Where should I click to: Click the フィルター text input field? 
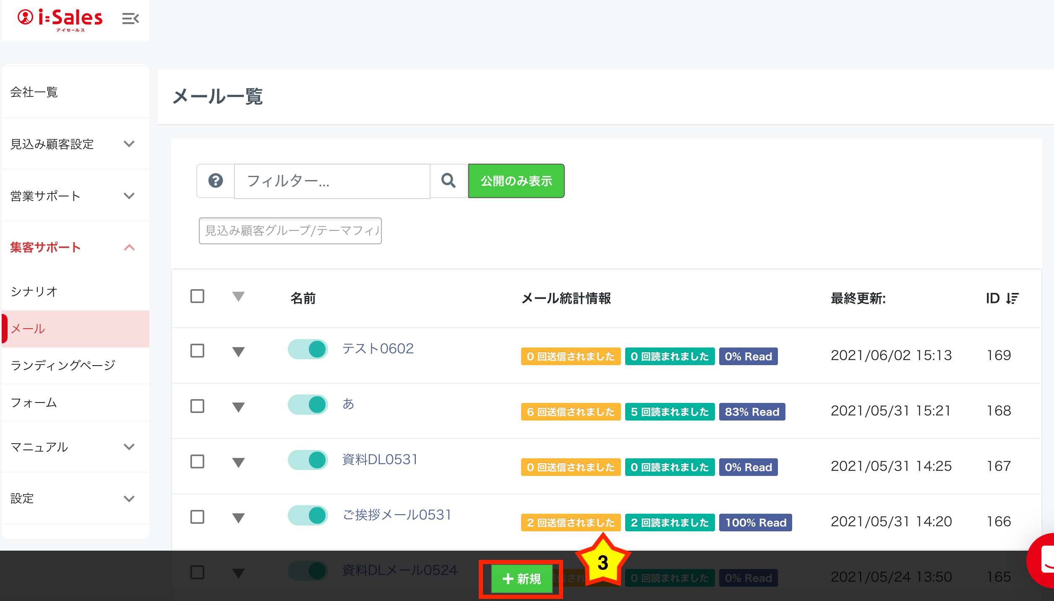coord(331,181)
